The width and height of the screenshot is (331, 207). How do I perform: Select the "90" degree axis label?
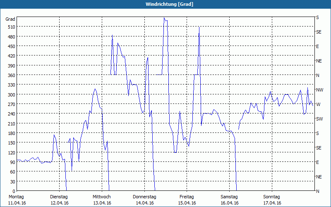13,162
